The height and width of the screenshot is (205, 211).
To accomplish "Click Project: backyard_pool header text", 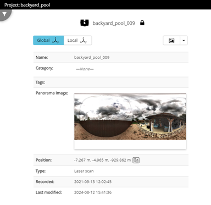I will pyautogui.click(x=27, y=5).
